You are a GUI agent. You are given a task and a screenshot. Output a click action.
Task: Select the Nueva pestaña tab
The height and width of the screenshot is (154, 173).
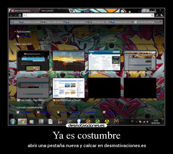click(54, 11)
